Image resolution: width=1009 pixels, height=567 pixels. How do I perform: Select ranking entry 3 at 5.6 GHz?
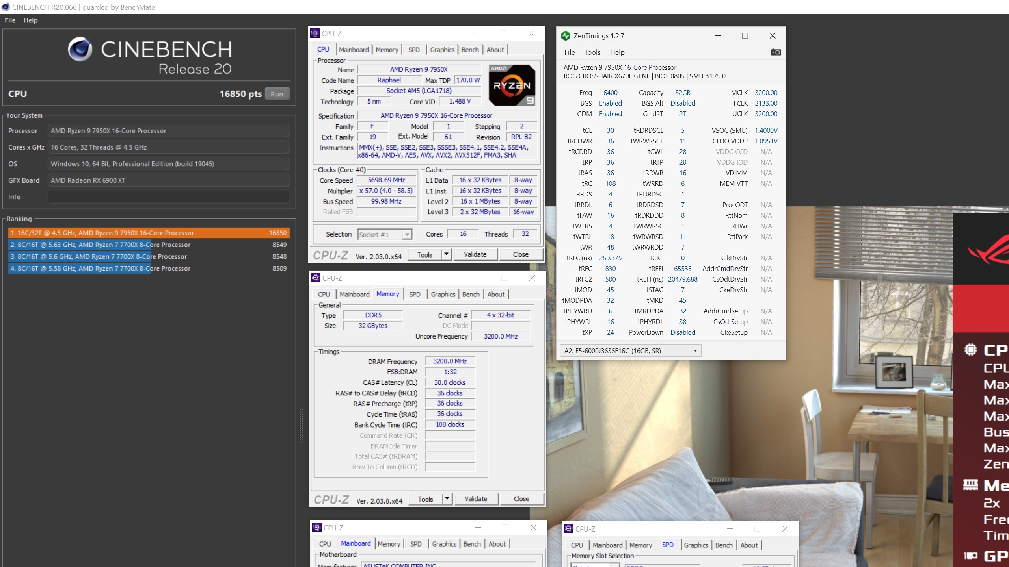click(x=149, y=257)
